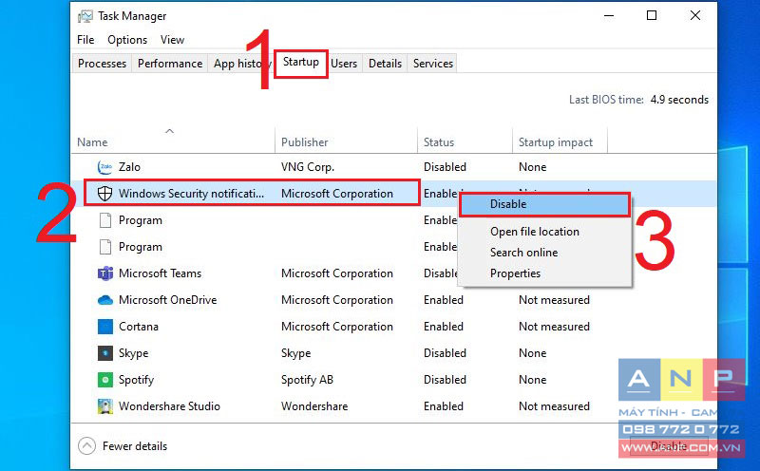Click the Task Manager title bar icon
Screen dimensions: 760x471
(x=85, y=16)
